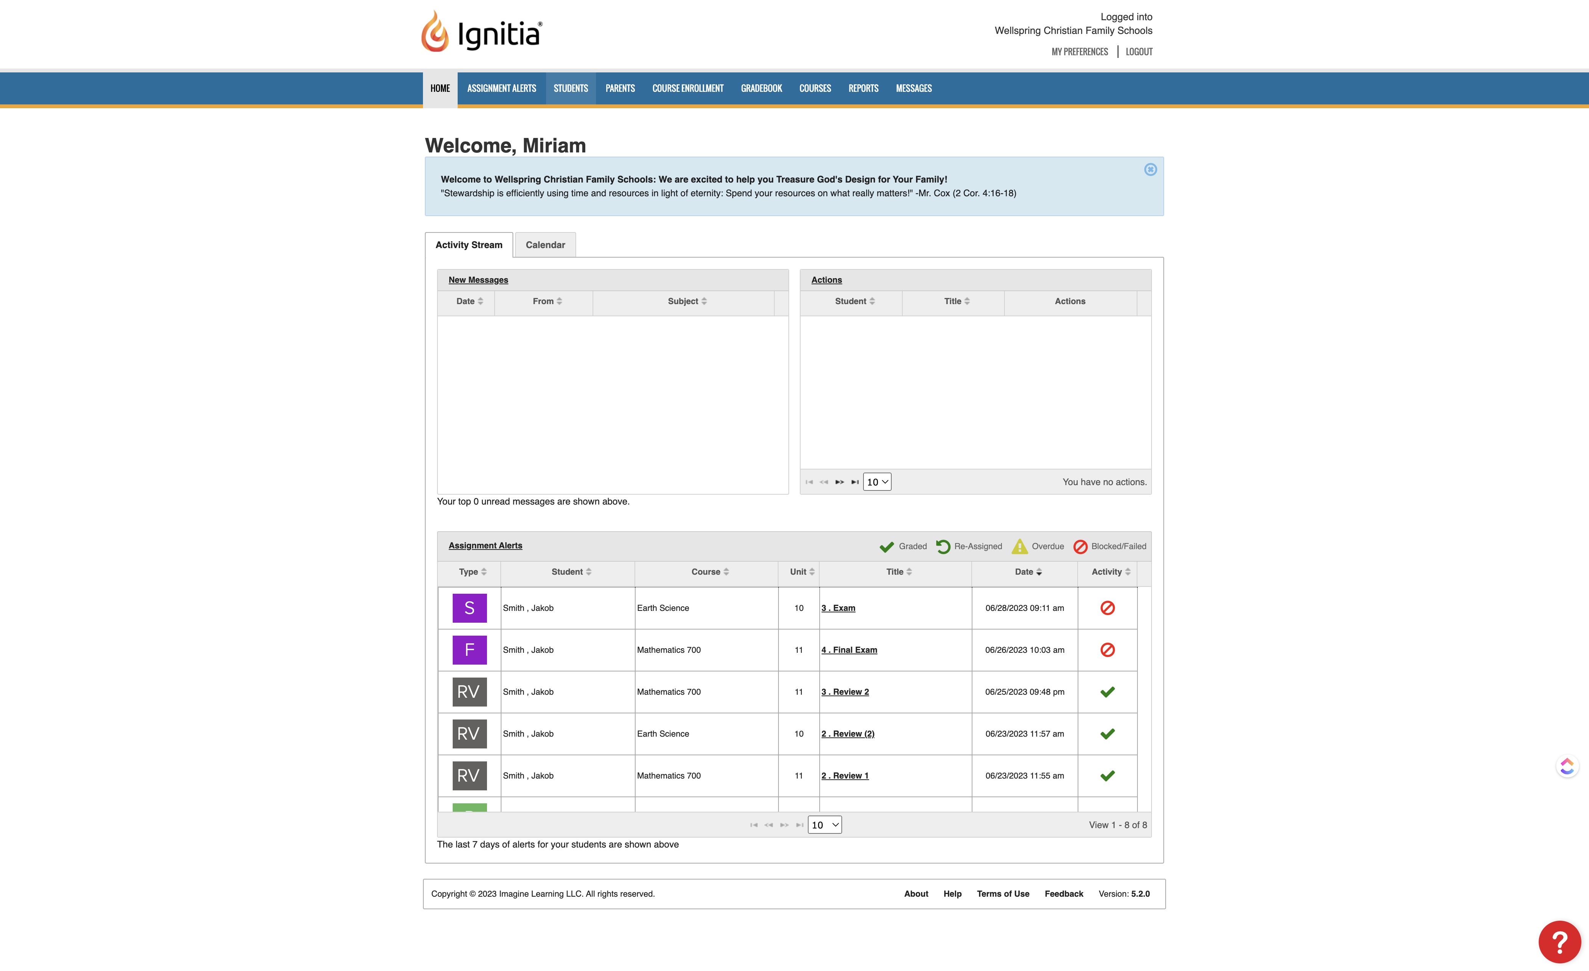Open the Gradebook nav menu
The image size is (1589, 971).
click(761, 88)
